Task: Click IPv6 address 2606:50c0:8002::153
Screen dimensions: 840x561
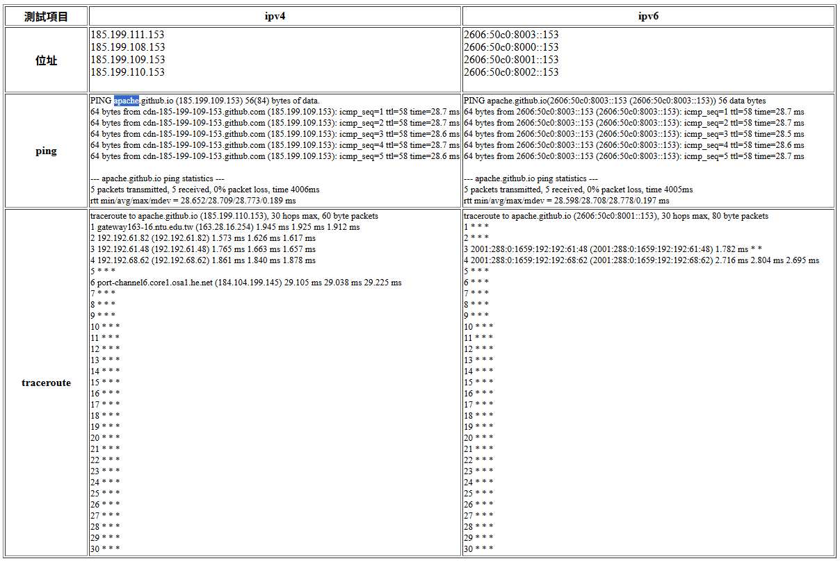Action: coord(511,72)
